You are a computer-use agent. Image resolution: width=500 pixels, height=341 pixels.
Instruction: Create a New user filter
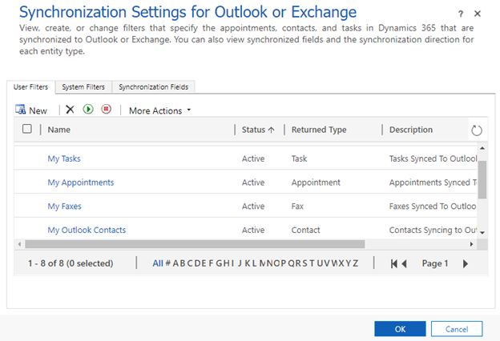point(31,110)
